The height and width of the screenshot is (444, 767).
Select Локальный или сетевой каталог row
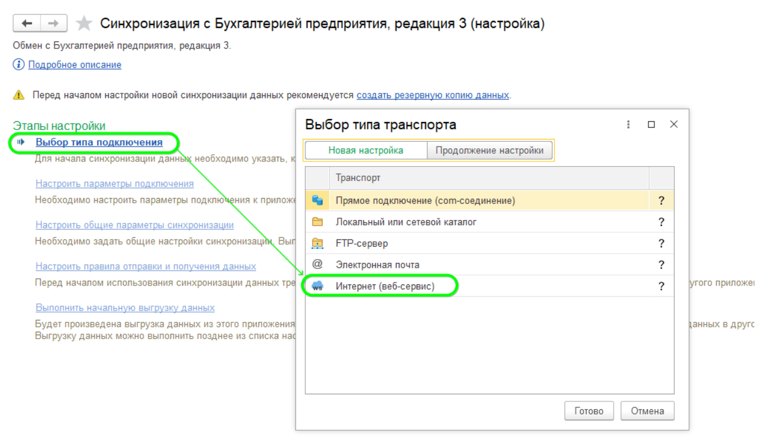pyautogui.click(x=406, y=222)
